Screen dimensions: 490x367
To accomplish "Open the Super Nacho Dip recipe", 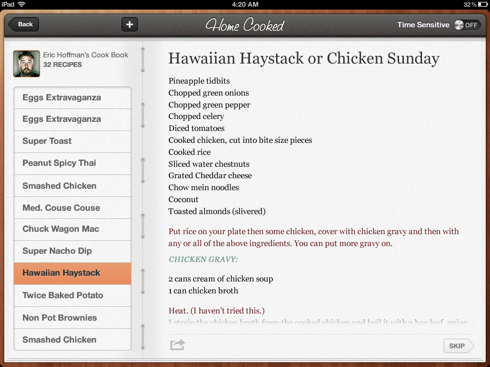I will pos(73,251).
